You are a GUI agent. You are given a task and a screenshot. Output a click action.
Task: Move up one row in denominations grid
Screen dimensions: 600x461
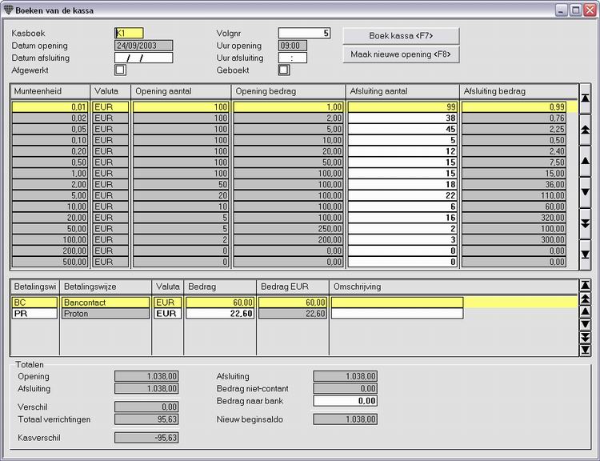point(585,161)
